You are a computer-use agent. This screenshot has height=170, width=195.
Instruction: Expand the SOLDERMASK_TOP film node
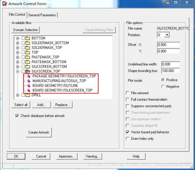click(17, 48)
